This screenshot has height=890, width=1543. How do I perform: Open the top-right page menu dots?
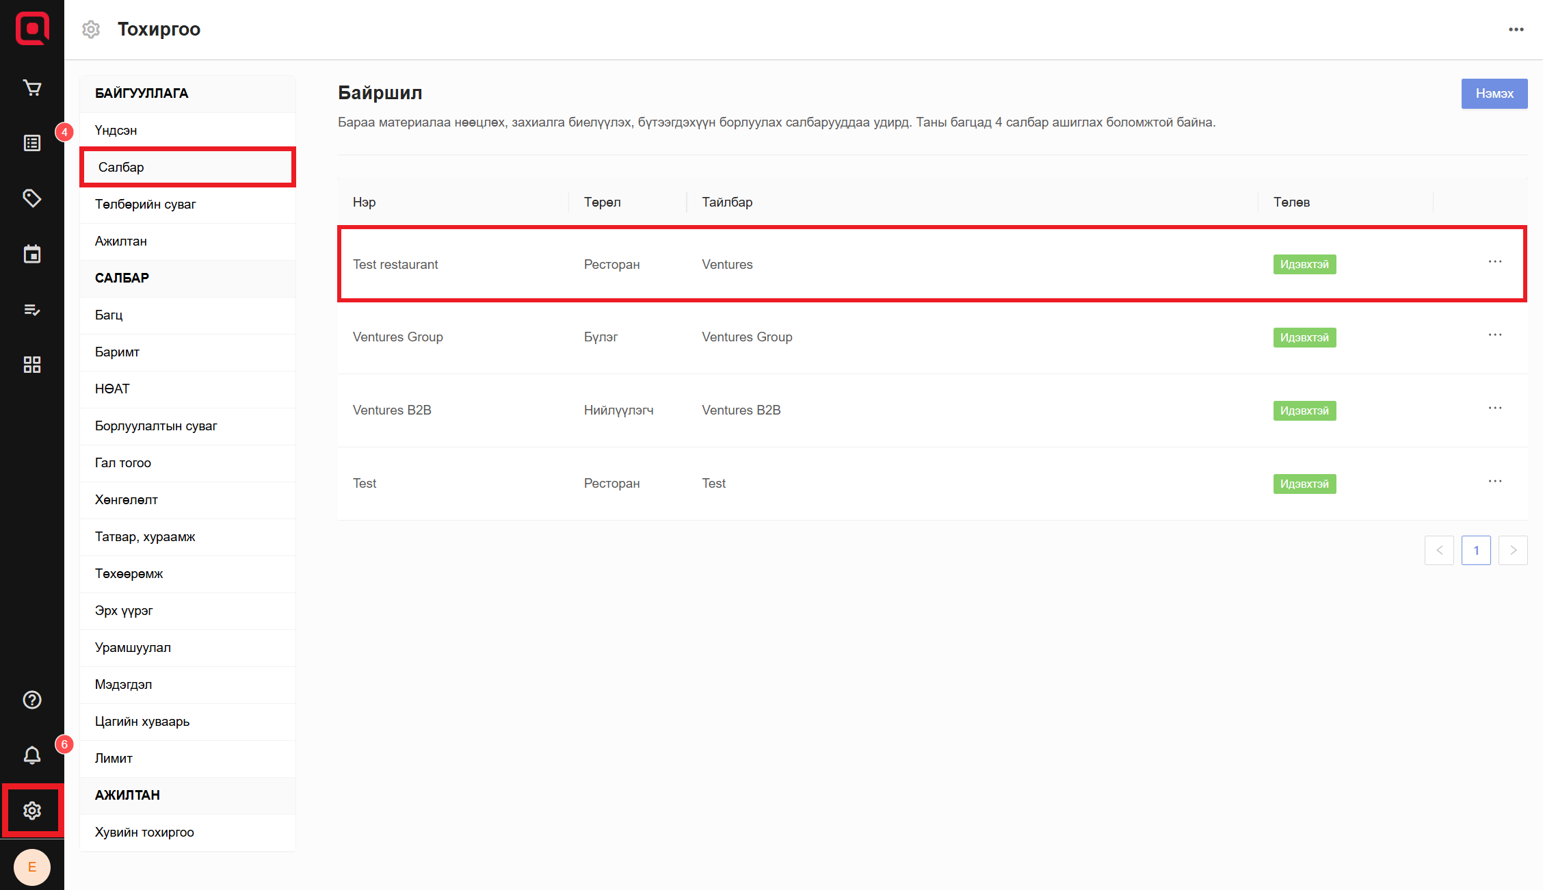point(1516,29)
